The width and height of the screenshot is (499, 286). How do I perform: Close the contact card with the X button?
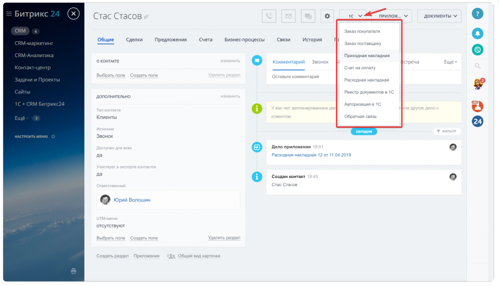pos(73,14)
